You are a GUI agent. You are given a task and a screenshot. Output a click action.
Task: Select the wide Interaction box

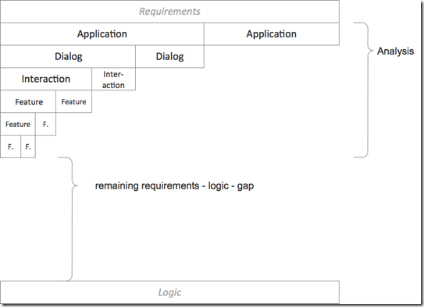(x=46, y=79)
